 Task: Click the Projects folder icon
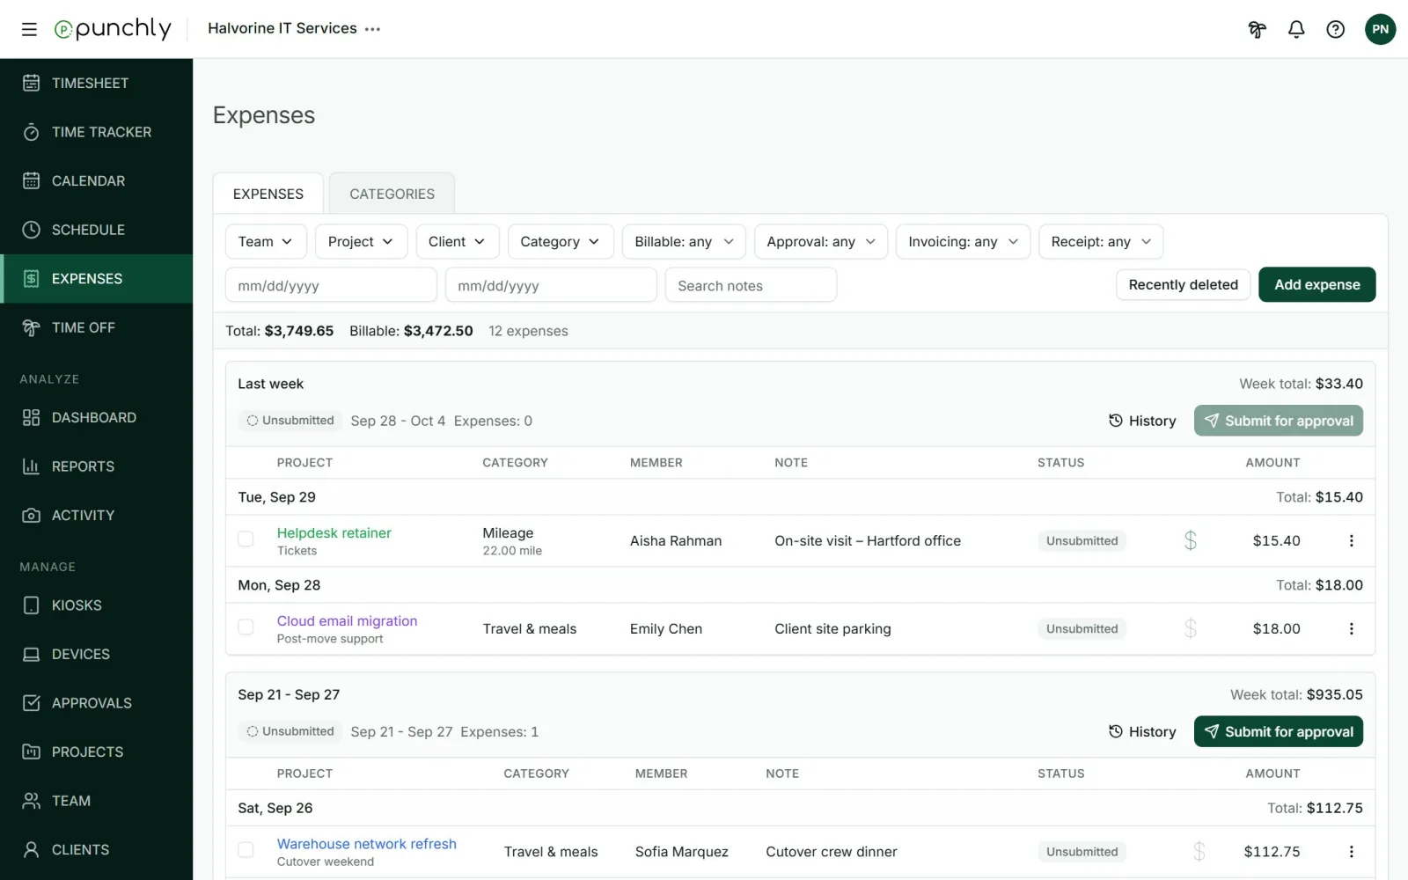[x=31, y=752]
